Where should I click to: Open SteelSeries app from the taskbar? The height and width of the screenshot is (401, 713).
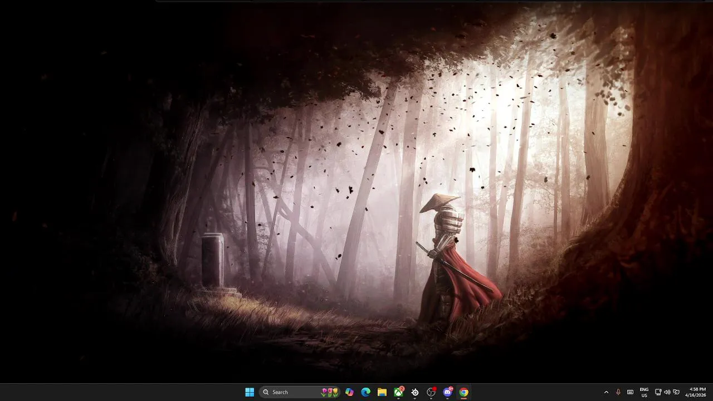point(415,392)
